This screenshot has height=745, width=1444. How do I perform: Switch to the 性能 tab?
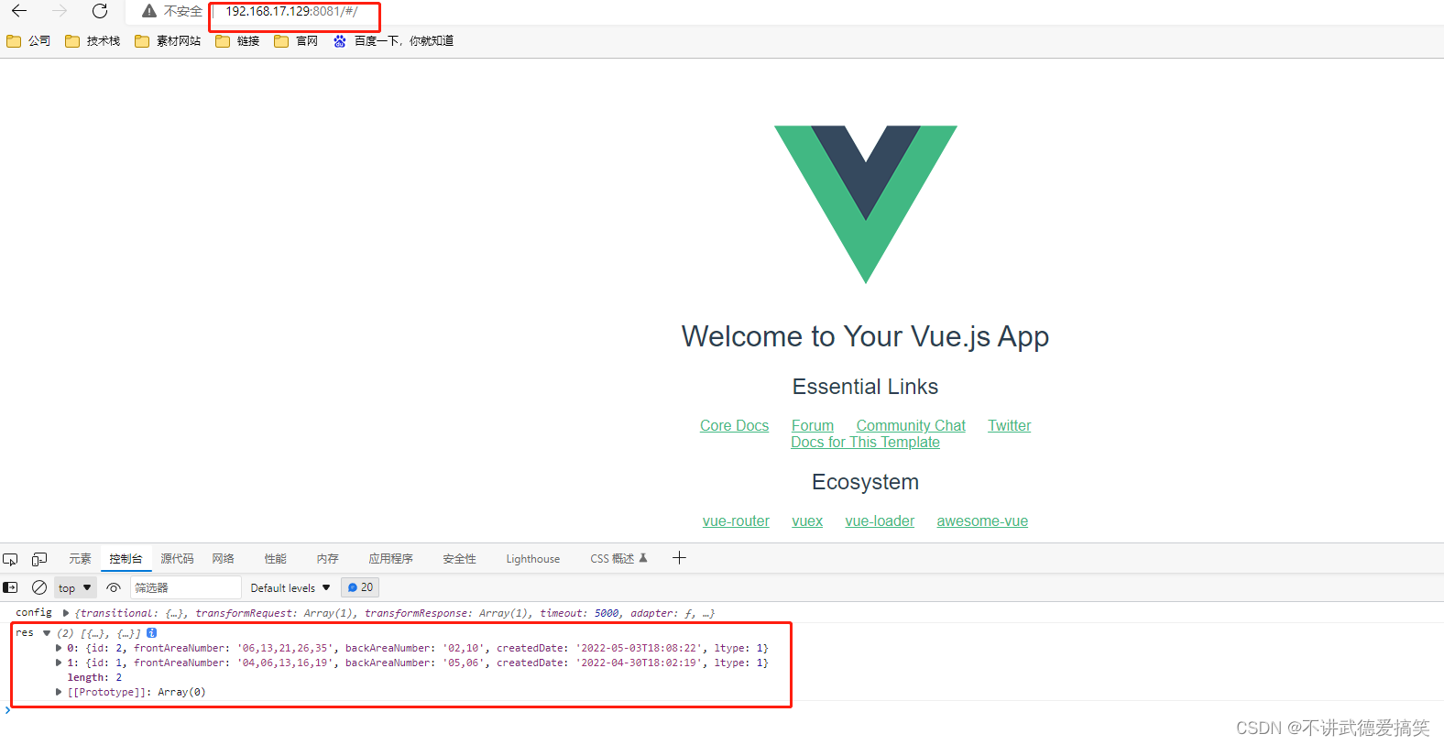click(275, 559)
